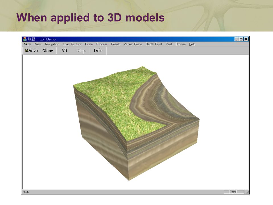This screenshot has width=273, height=205.
Task: Open the Process menu
Action: (102, 44)
